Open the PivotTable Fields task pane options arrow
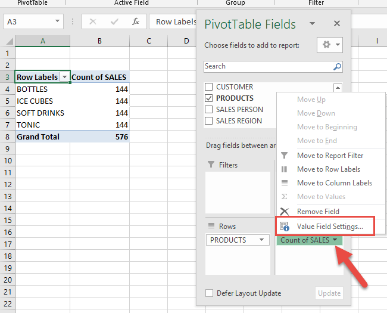387x313 pixels. [x=312, y=23]
